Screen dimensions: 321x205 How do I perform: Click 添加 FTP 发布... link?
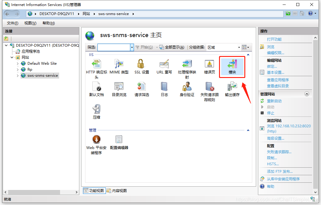coord(280,172)
